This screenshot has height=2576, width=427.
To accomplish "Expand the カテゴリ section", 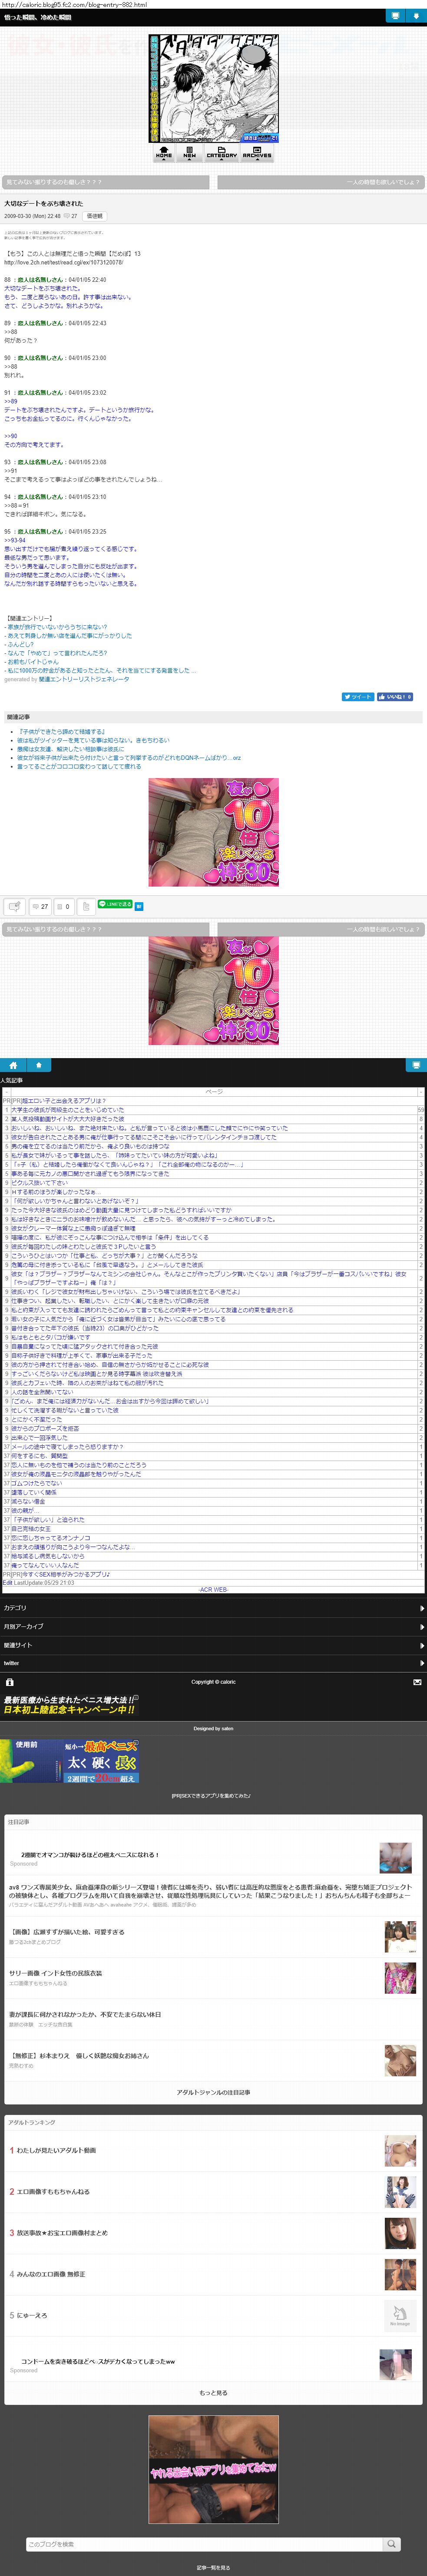I will click(213, 1608).
